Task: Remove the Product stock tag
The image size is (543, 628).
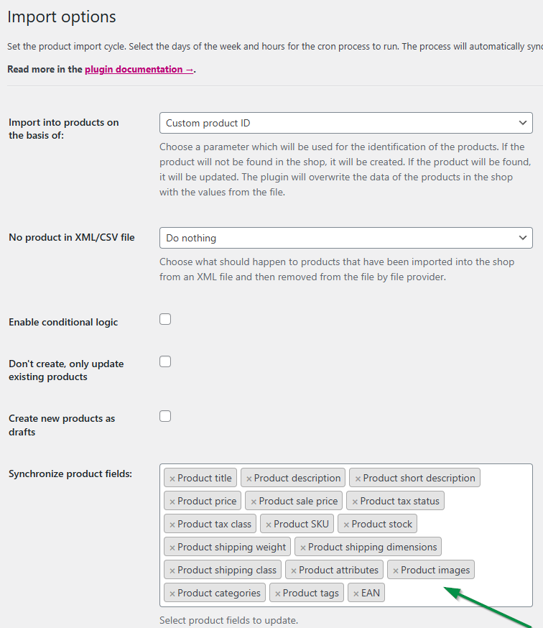Action: pyautogui.click(x=346, y=525)
